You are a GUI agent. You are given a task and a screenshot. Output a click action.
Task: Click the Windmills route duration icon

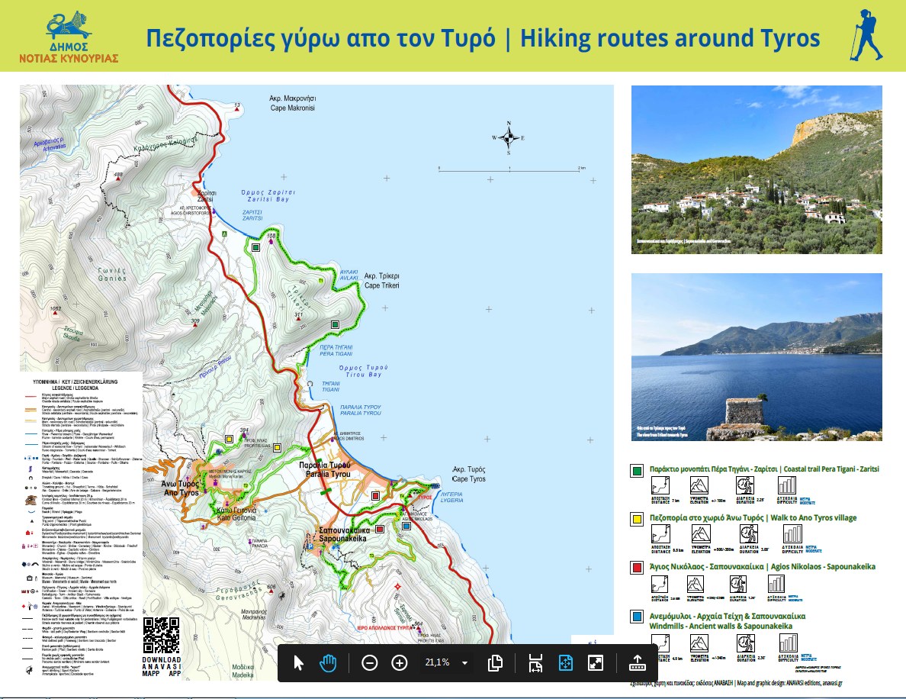pos(745,643)
